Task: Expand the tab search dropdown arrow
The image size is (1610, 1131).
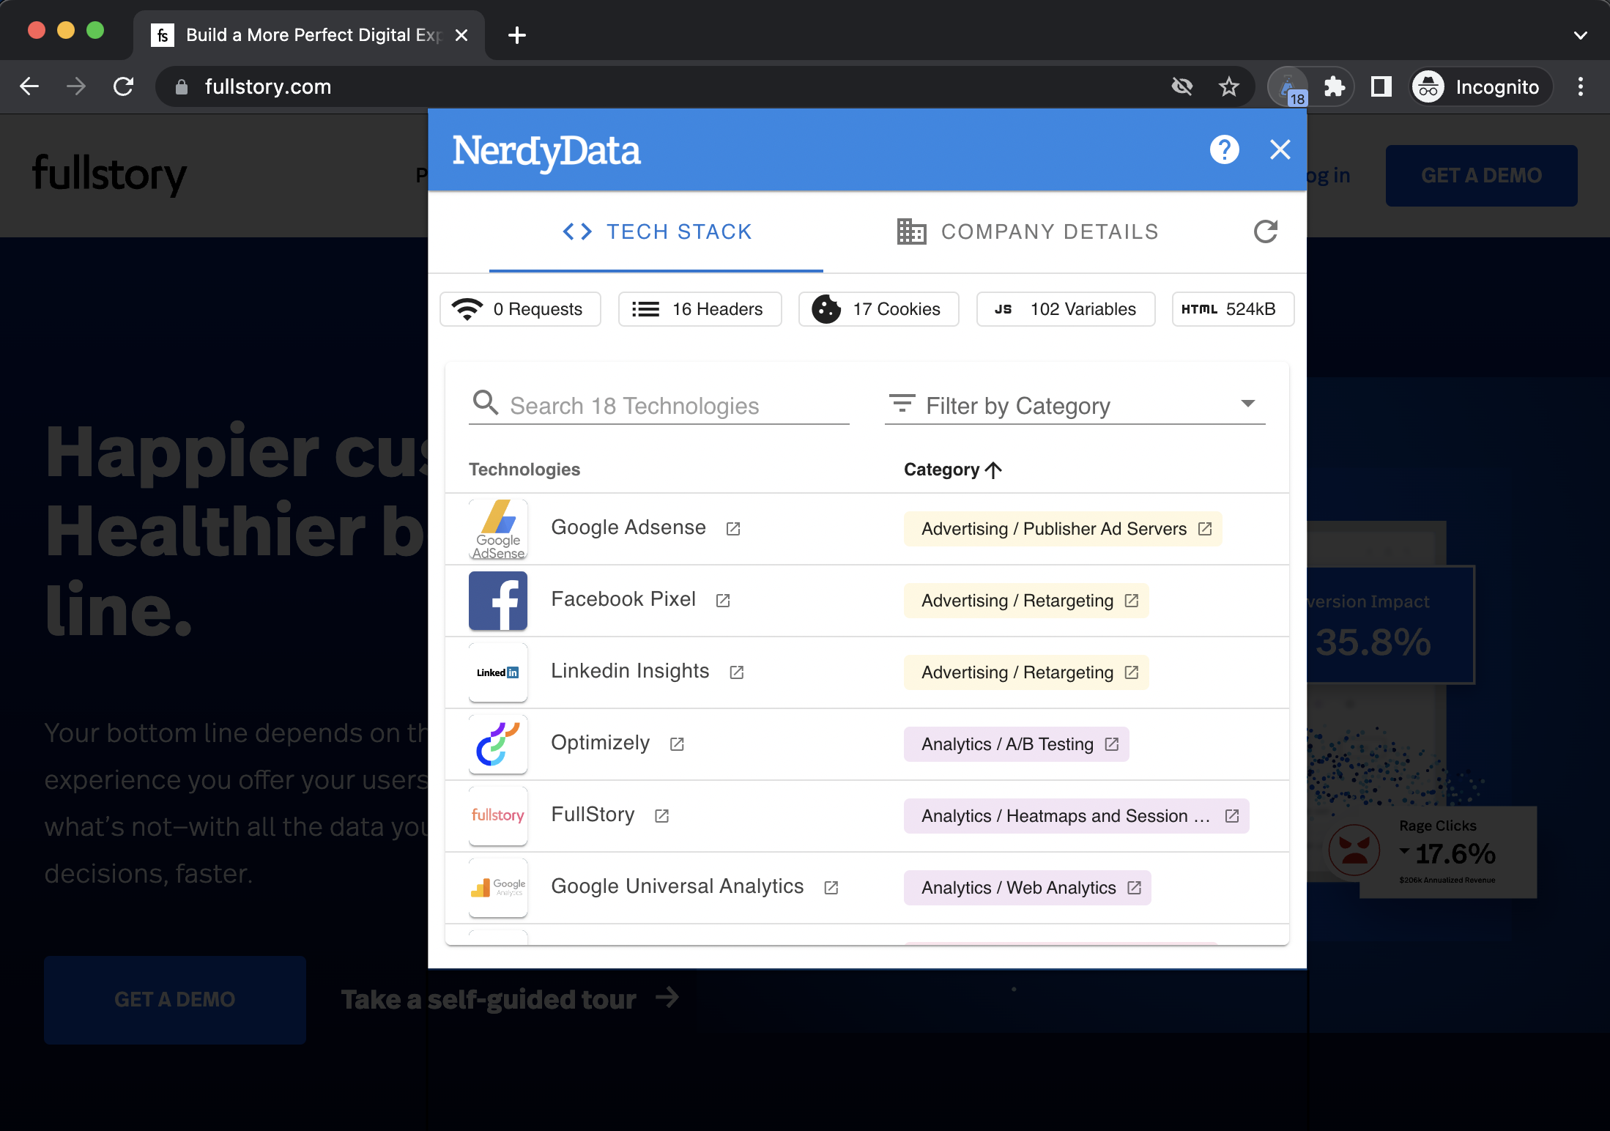Action: [x=1581, y=35]
